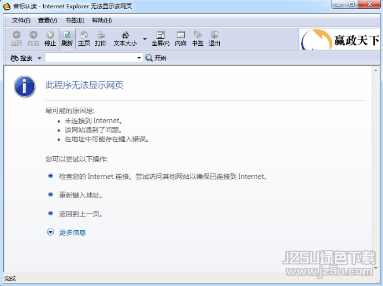Click the 退出 exit icon
The image size is (383, 286).
point(214,35)
